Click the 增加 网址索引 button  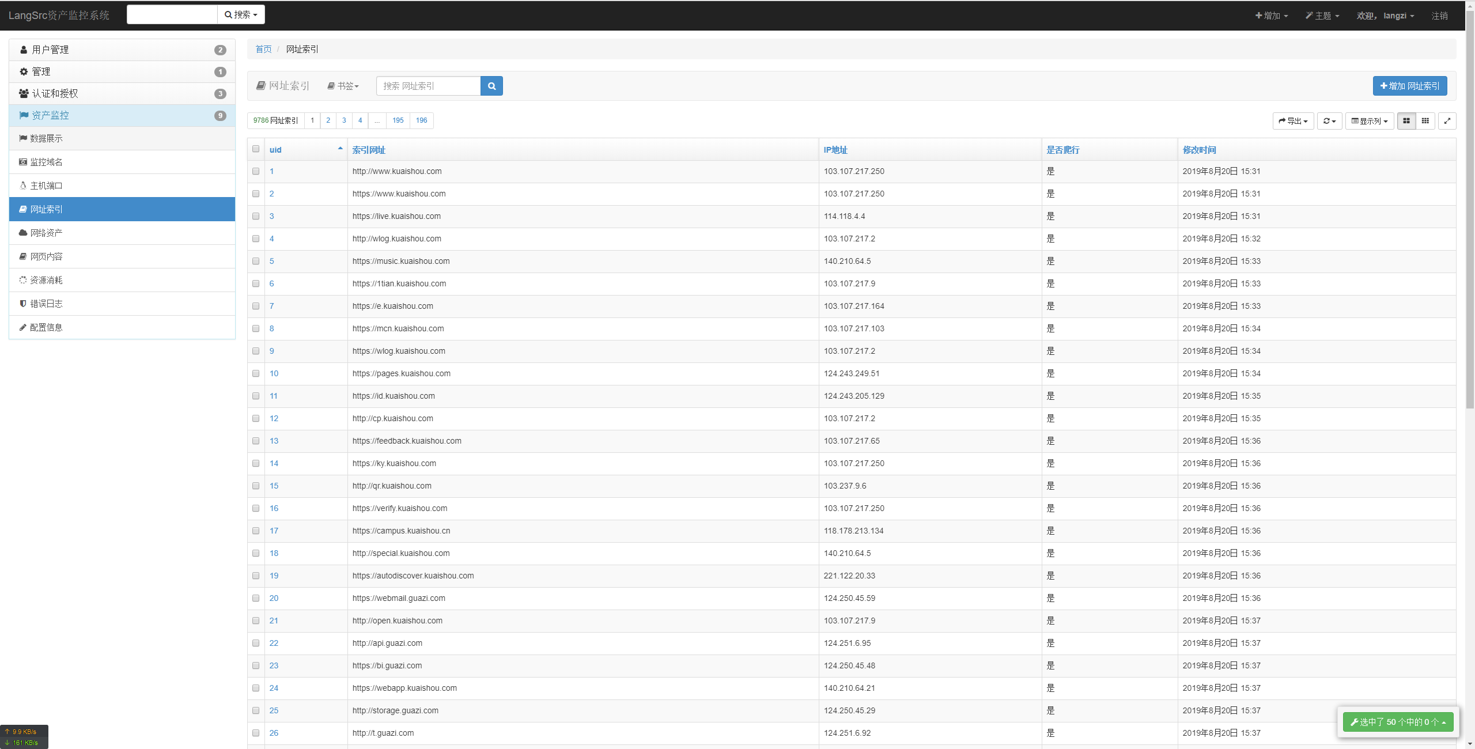tap(1409, 86)
